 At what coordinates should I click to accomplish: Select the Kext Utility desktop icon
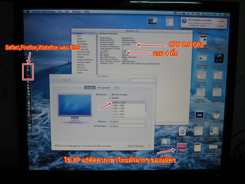coord(217,114)
